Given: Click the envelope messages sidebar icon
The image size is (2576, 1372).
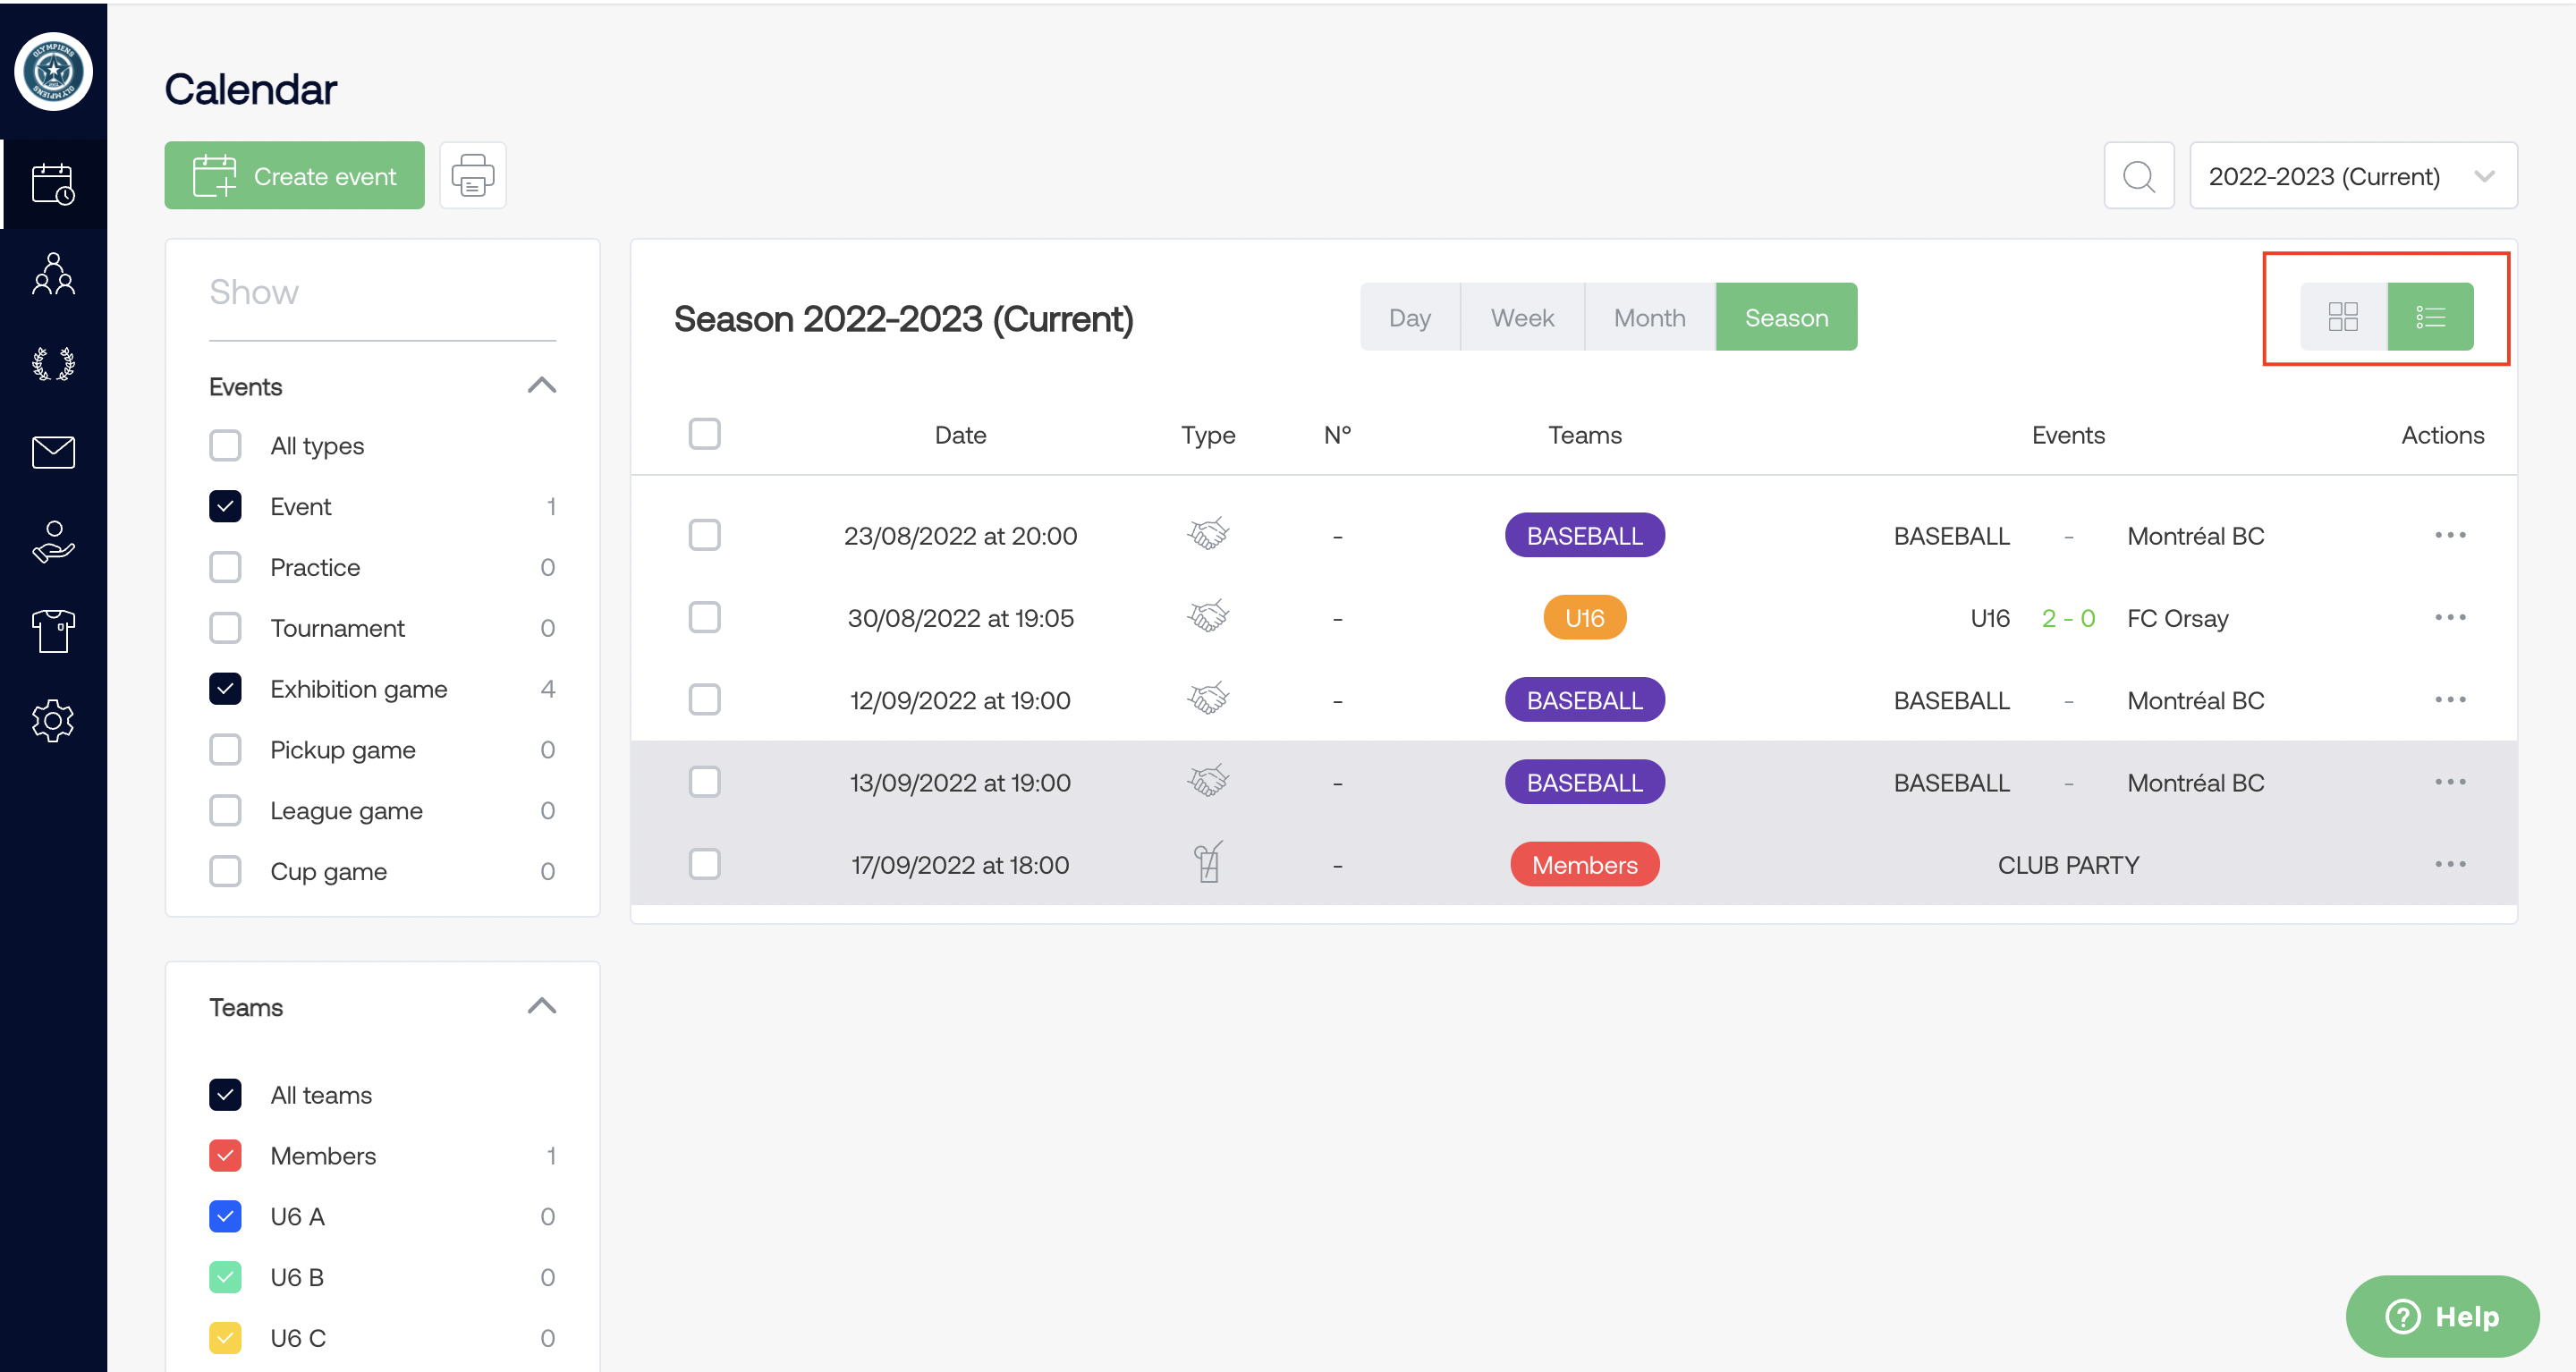Looking at the screenshot, I should tap(53, 452).
